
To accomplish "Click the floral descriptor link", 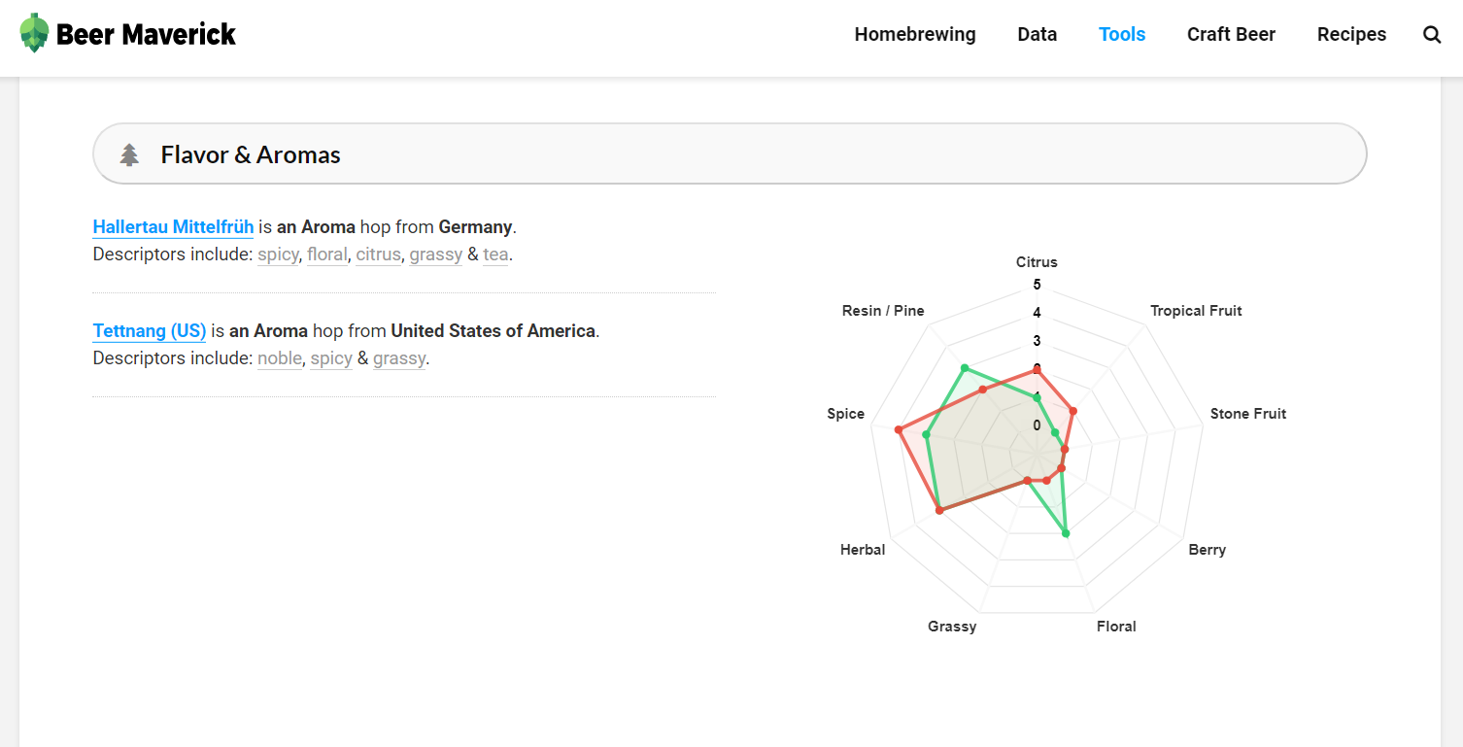I will tap(327, 254).
